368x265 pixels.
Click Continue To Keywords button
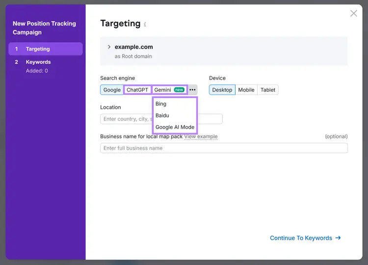pyautogui.click(x=305, y=238)
